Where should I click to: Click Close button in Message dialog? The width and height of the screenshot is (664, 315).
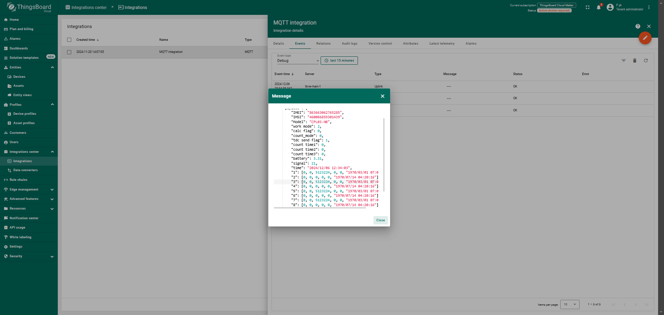click(x=380, y=220)
